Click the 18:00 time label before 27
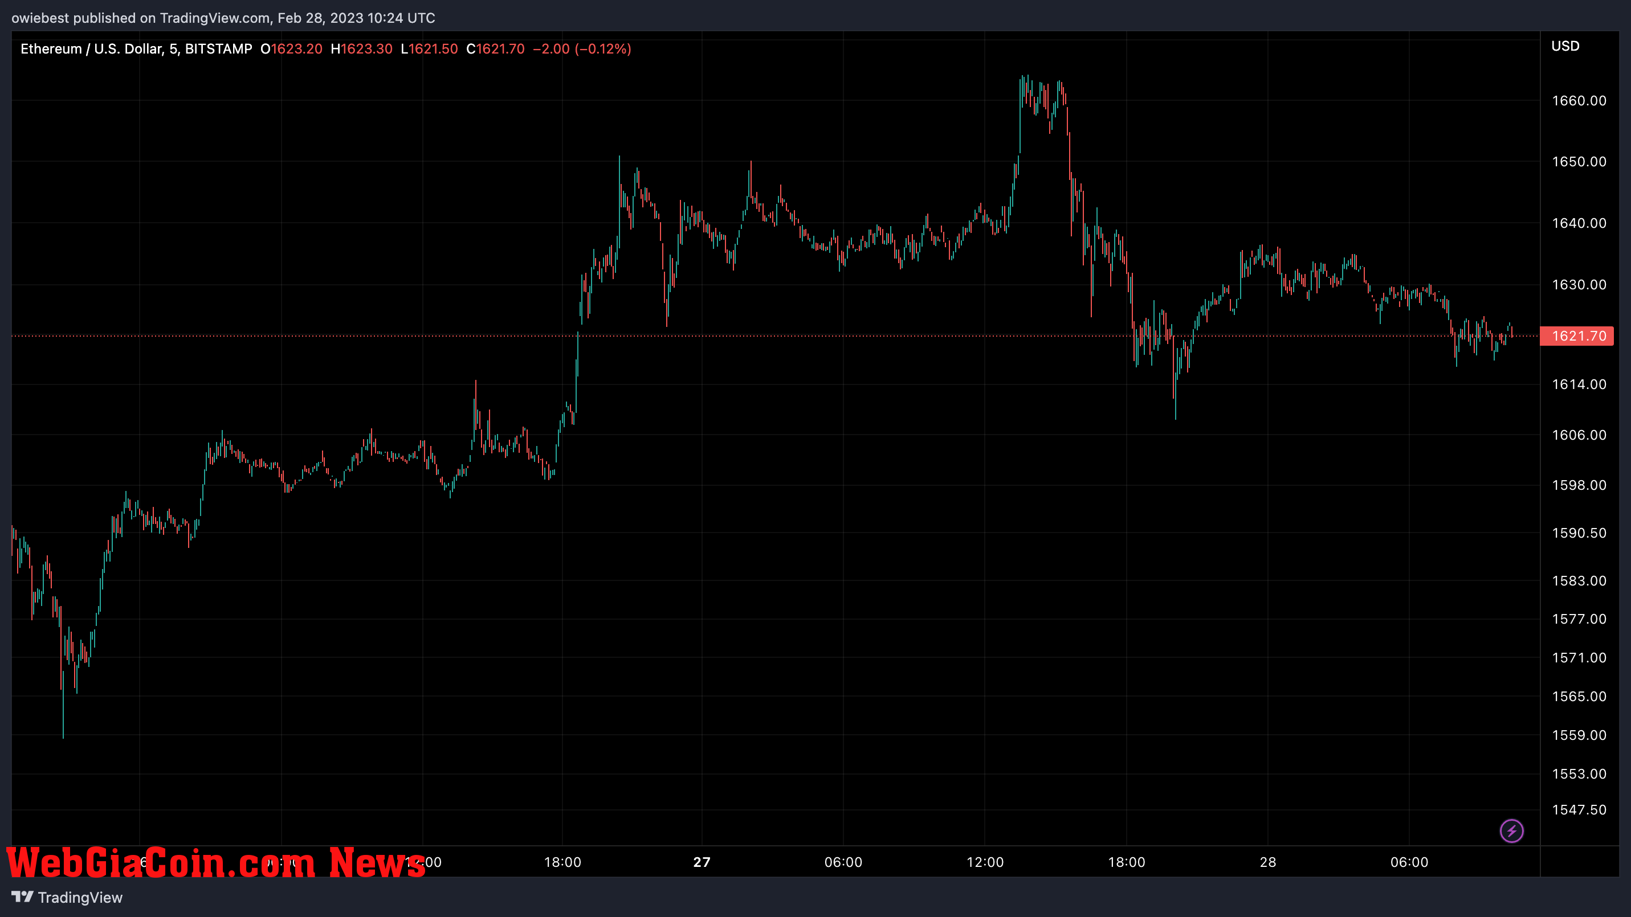Screen dimensions: 1631x917 click(x=562, y=862)
